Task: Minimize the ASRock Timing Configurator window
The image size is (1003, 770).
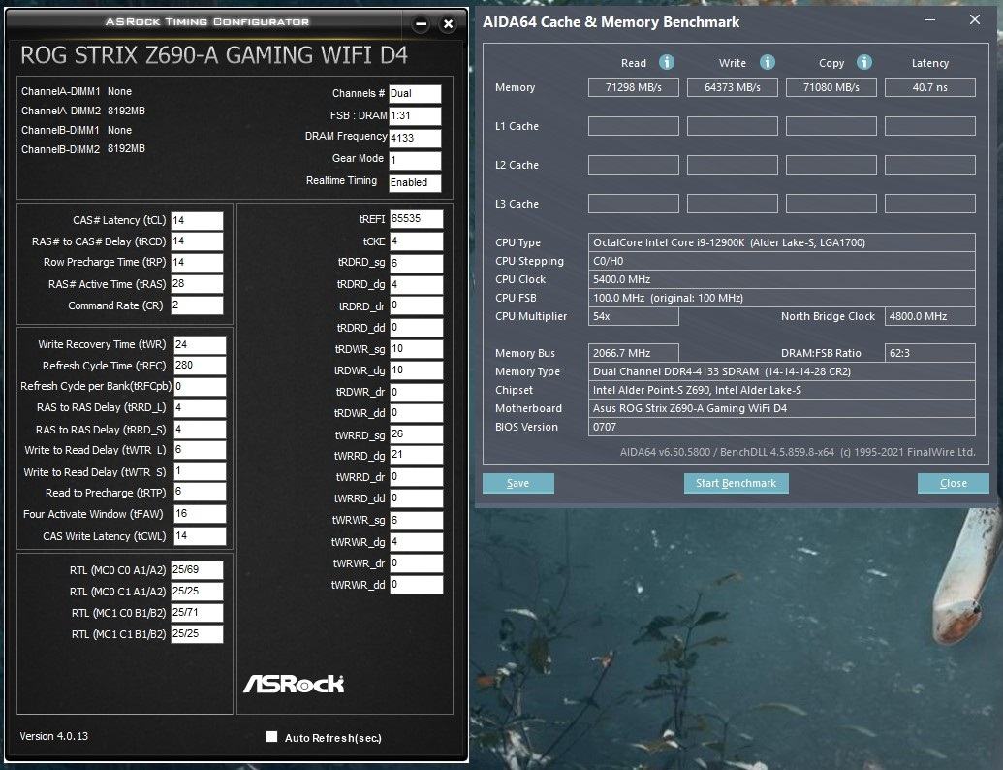Action: (421, 24)
